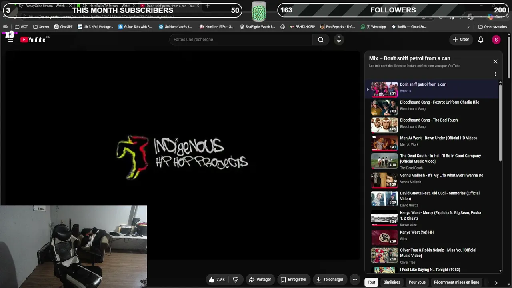Open a new browser tab

tap(207, 6)
